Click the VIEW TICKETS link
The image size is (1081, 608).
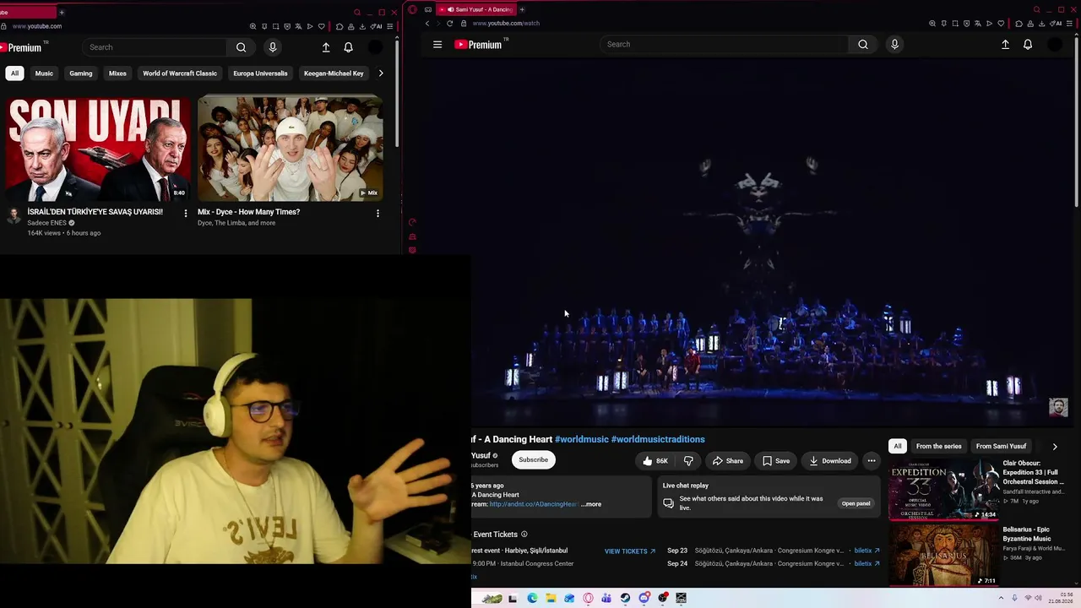click(x=630, y=551)
